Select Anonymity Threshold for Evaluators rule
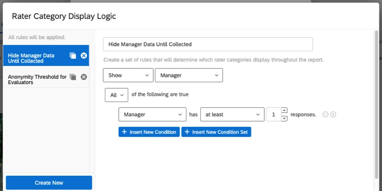This screenshot has height=191, width=382. point(36,80)
